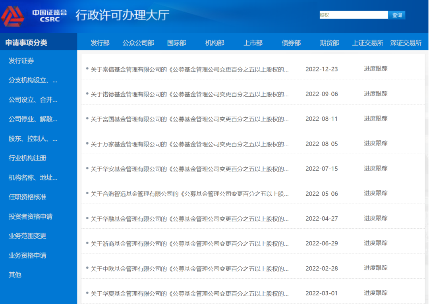Open the 万家基金管理有限公司 entry

(x=189, y=144)
